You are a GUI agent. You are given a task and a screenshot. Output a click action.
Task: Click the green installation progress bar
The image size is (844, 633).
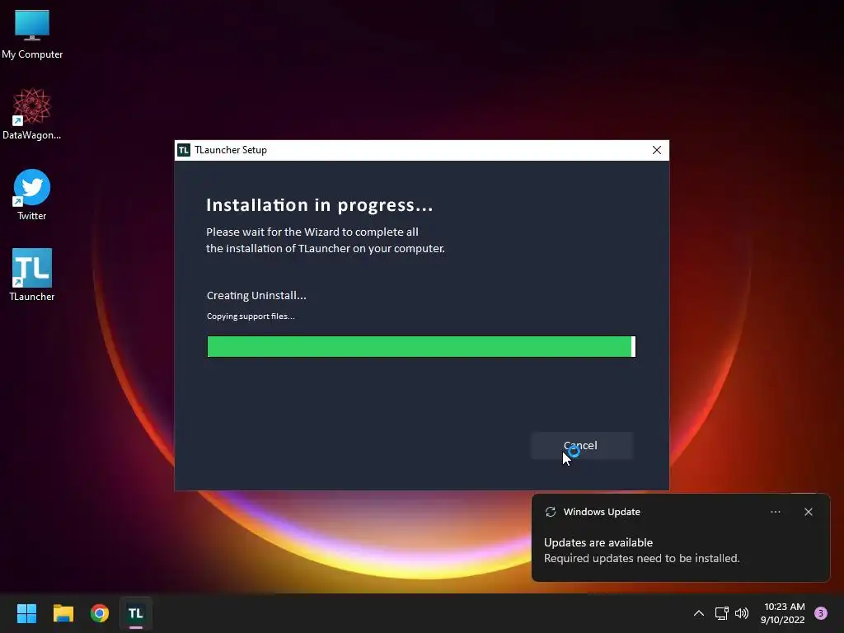421,347
